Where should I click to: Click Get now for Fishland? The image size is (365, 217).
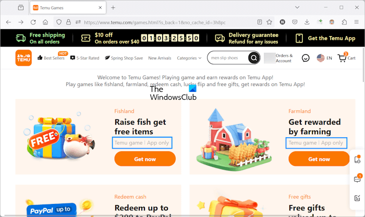pos(145,159)
